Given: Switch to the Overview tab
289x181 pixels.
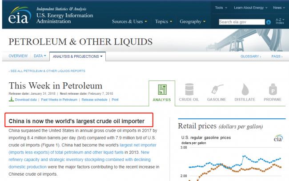Looking at the screenshot, I should pyautogui.click(x=18, y=56).
